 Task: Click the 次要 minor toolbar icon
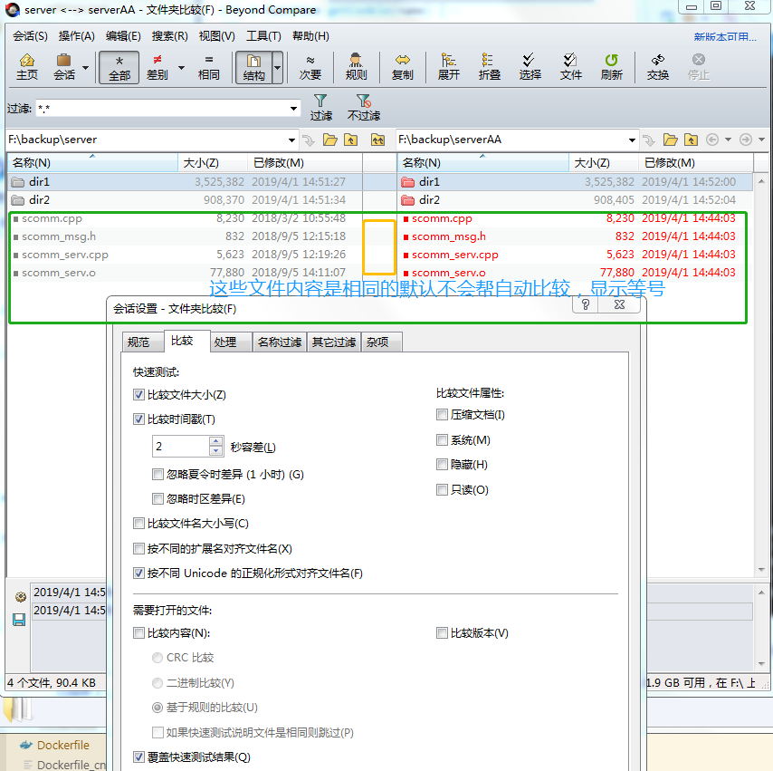point(310,67)
